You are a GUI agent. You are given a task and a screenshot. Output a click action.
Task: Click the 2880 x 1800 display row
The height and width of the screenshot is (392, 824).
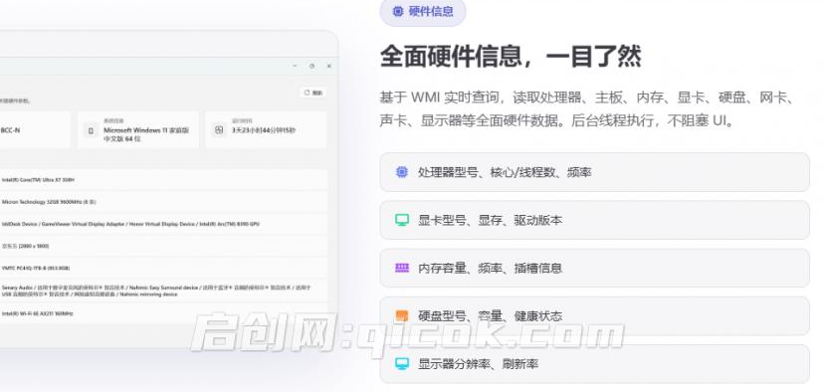(163, 246)
